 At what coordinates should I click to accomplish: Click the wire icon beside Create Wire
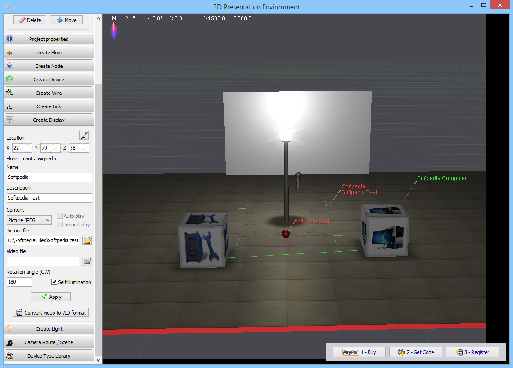(x=9, y=93)
